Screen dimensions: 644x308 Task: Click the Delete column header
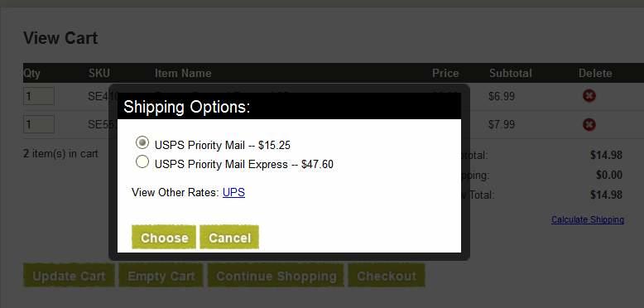point(595,74)
